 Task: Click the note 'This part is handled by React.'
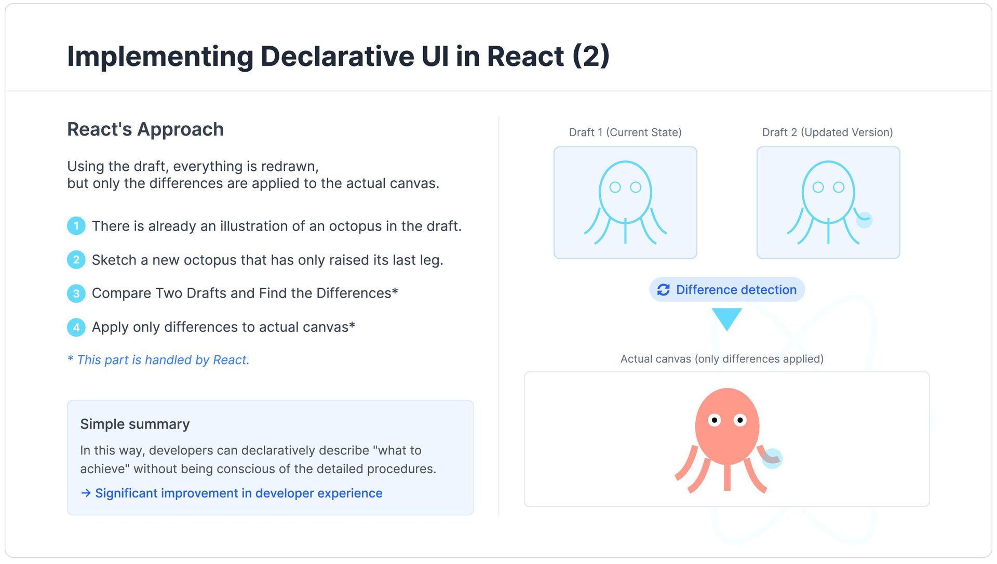(158, 360)
